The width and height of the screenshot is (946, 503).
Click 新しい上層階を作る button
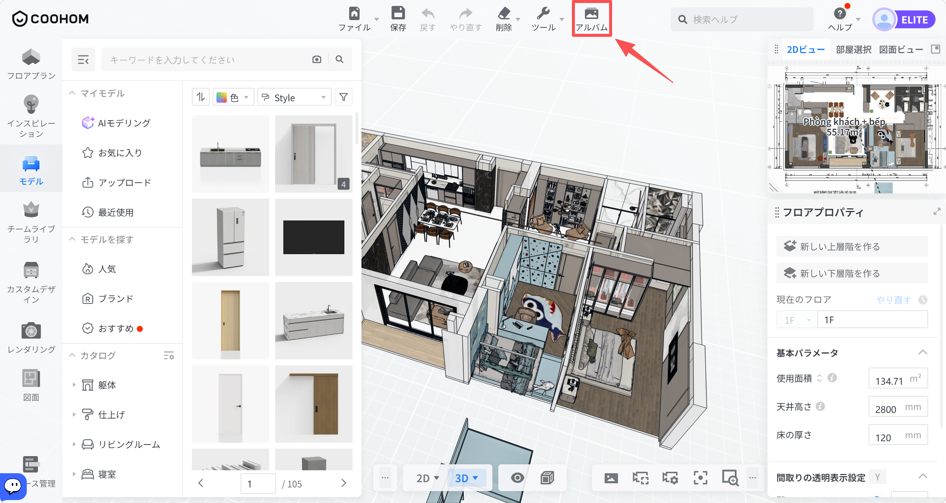[x=852, y=246]
